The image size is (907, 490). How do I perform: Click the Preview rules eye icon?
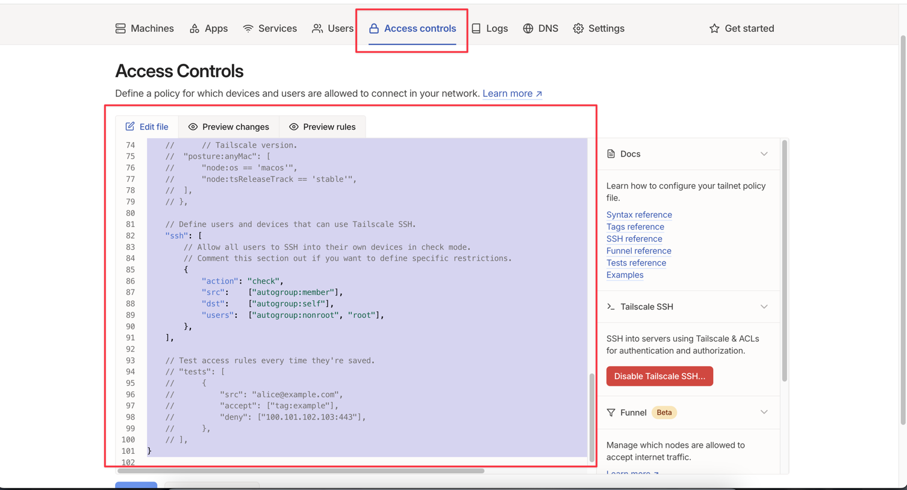click(x=294, y=127)
